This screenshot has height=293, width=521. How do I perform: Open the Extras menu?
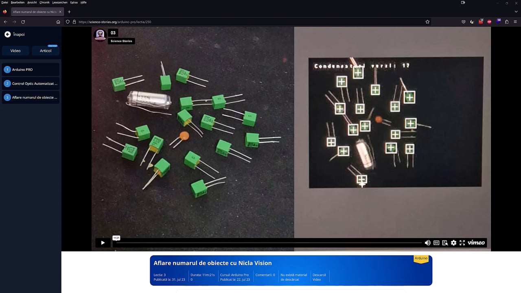(x=74, y=2)
